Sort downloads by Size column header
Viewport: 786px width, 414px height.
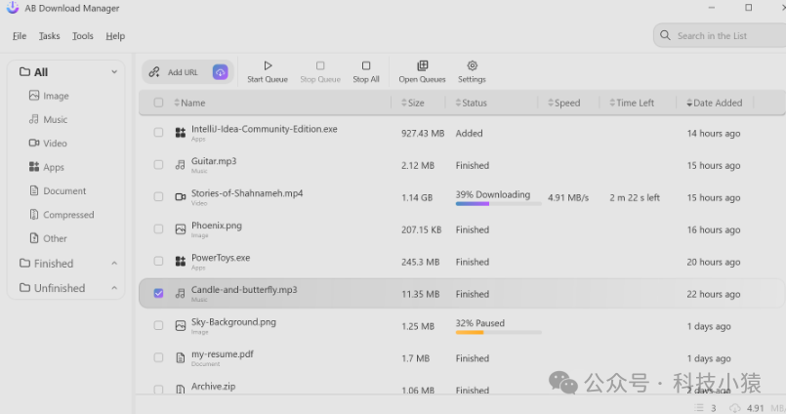[415, 103]
